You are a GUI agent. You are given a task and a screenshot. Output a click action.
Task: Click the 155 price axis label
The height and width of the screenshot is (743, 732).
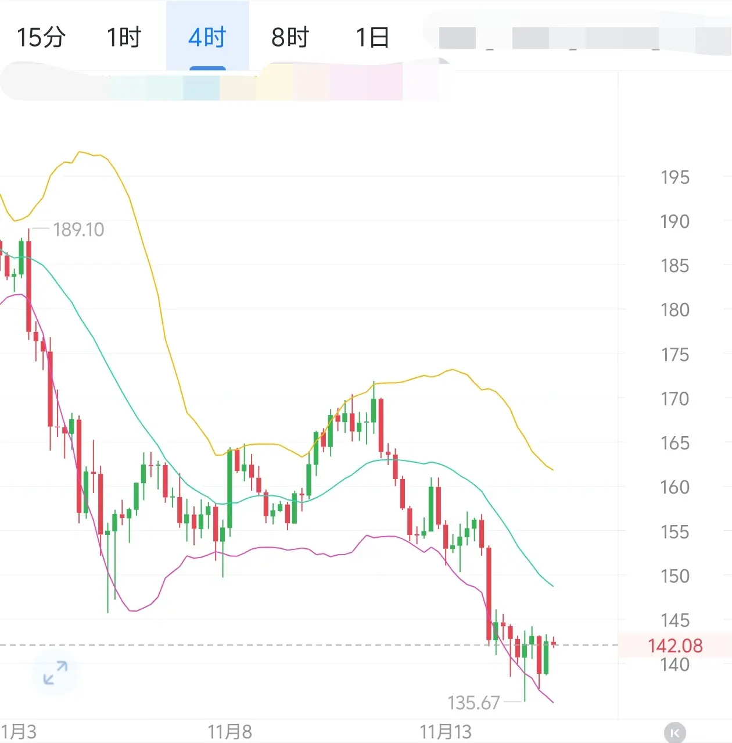pos(674,532)
